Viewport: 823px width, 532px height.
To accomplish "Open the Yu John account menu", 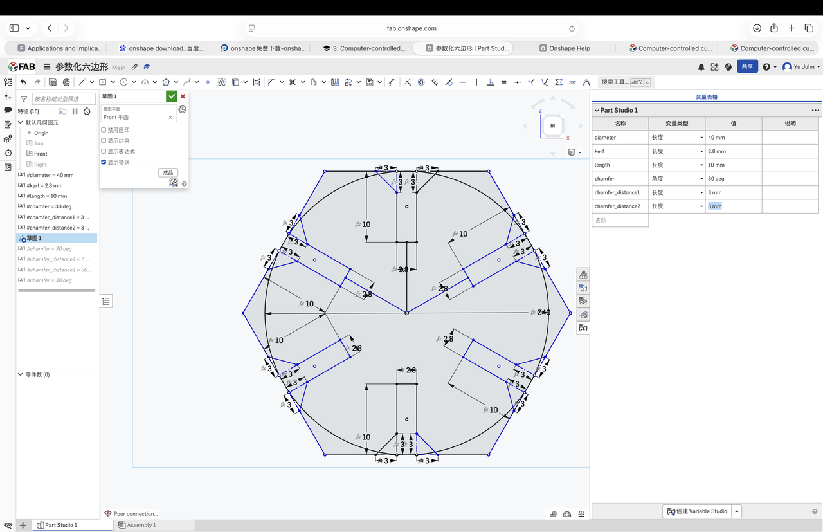I will 801,66.
